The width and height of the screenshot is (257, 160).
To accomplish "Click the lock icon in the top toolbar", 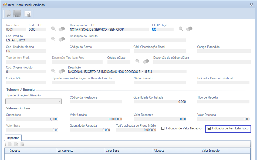I will (x=28, y=14).
